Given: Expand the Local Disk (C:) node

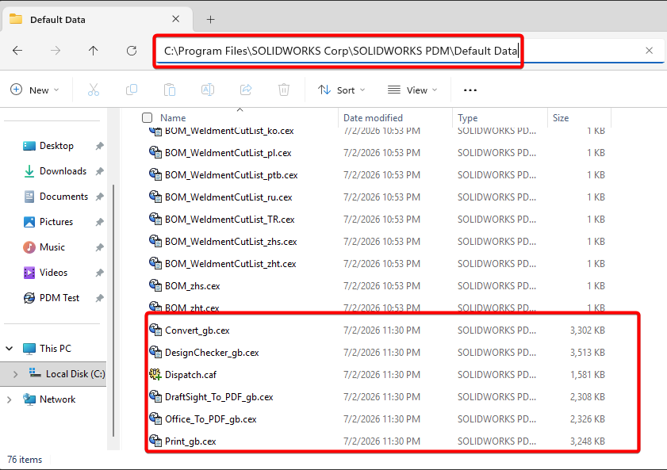Looking at the screenshot, I should point(15,374).
